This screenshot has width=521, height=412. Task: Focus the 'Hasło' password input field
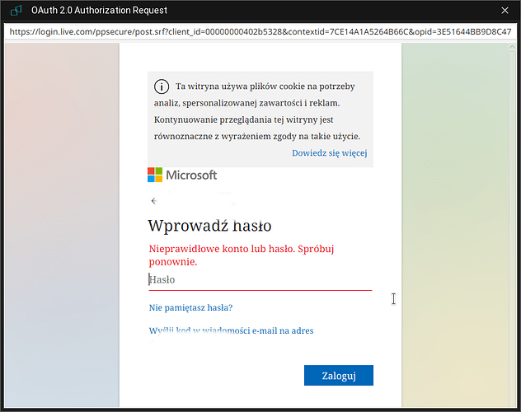(260, 279)
